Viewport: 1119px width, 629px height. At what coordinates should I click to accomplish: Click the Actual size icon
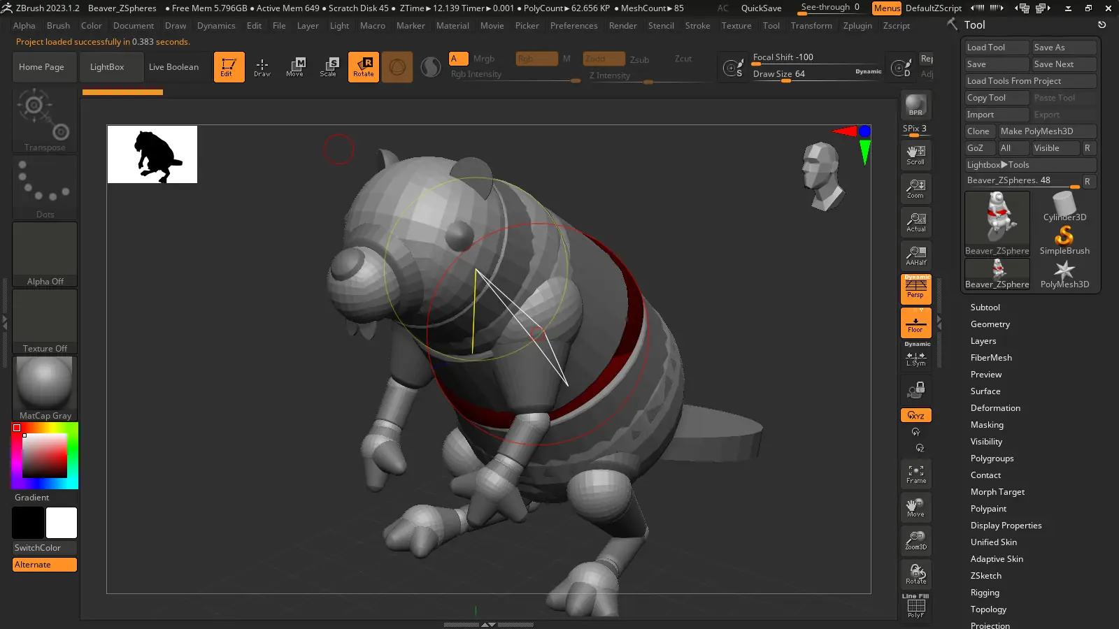(x=915, y=222)
